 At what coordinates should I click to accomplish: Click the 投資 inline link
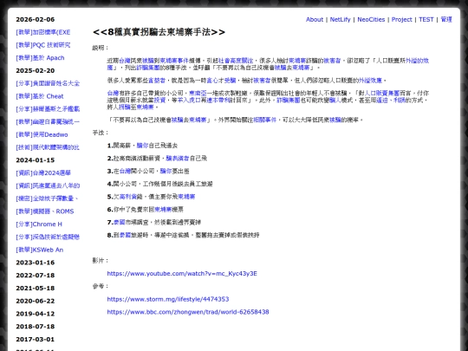point(159,101)
